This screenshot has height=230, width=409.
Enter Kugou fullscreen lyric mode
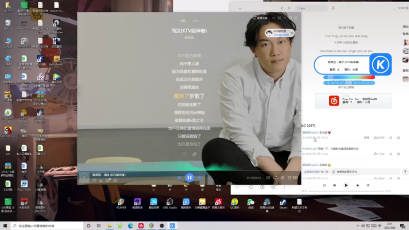pyautogui.click(x=279, y=18)
